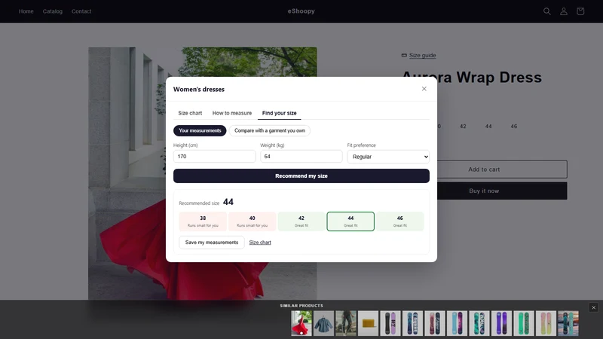Go to Home in the navigation
This screenshot has width=603, height=339.
point(26,11)
